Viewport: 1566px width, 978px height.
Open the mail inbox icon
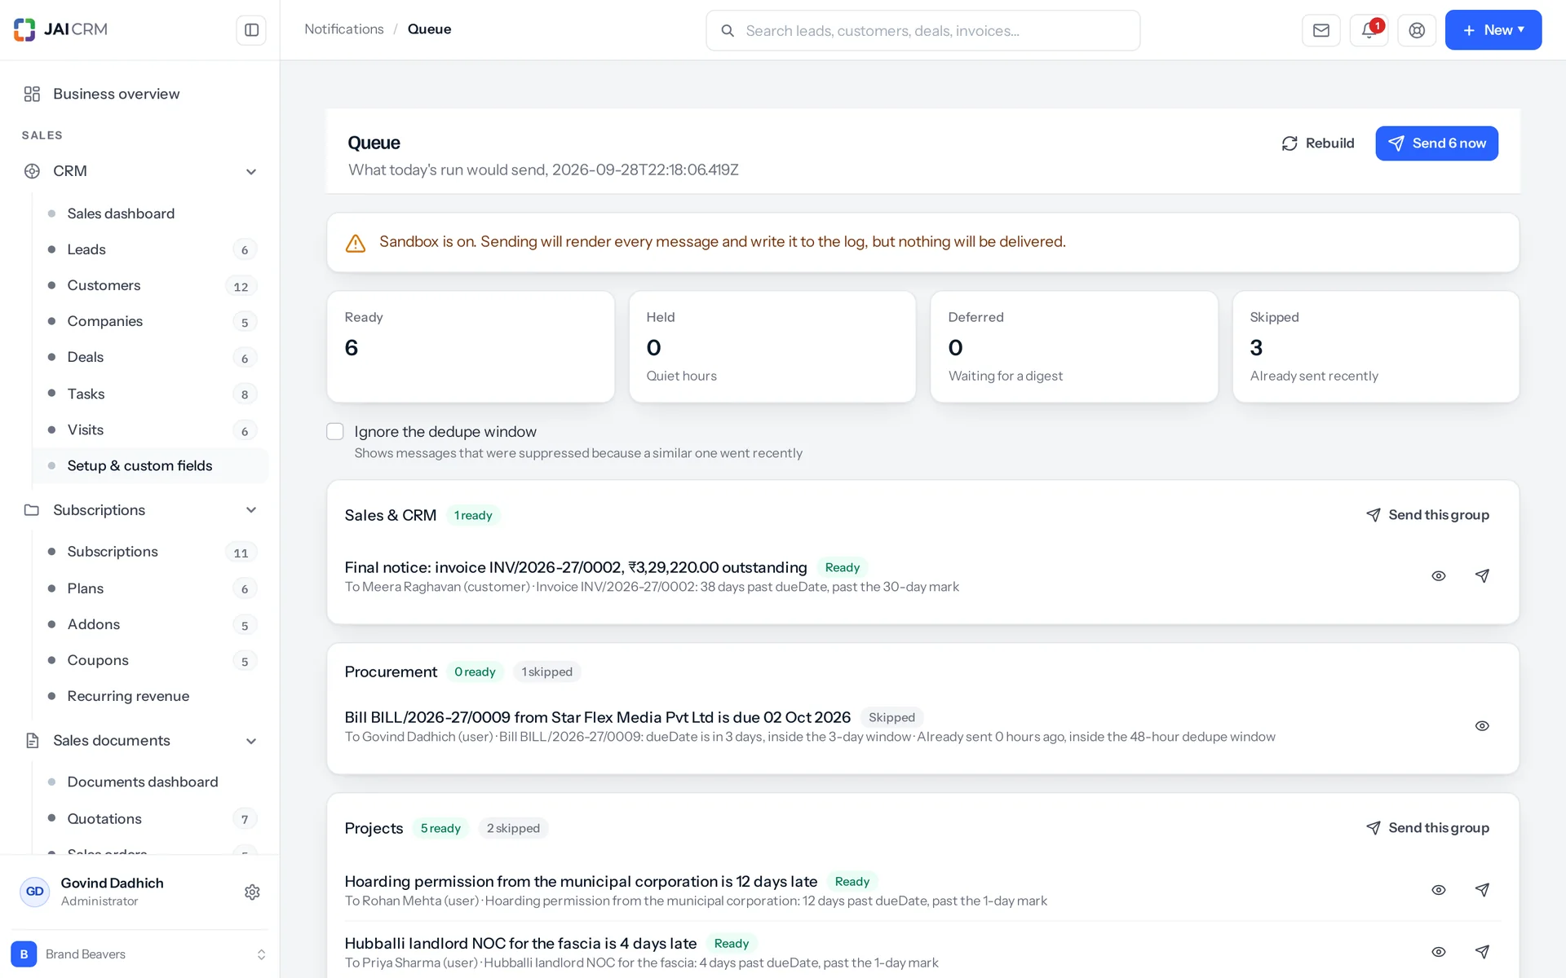pyautogui.click(x=1321, y=30)
